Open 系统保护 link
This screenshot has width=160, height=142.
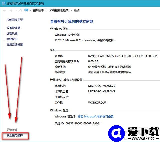12,39
